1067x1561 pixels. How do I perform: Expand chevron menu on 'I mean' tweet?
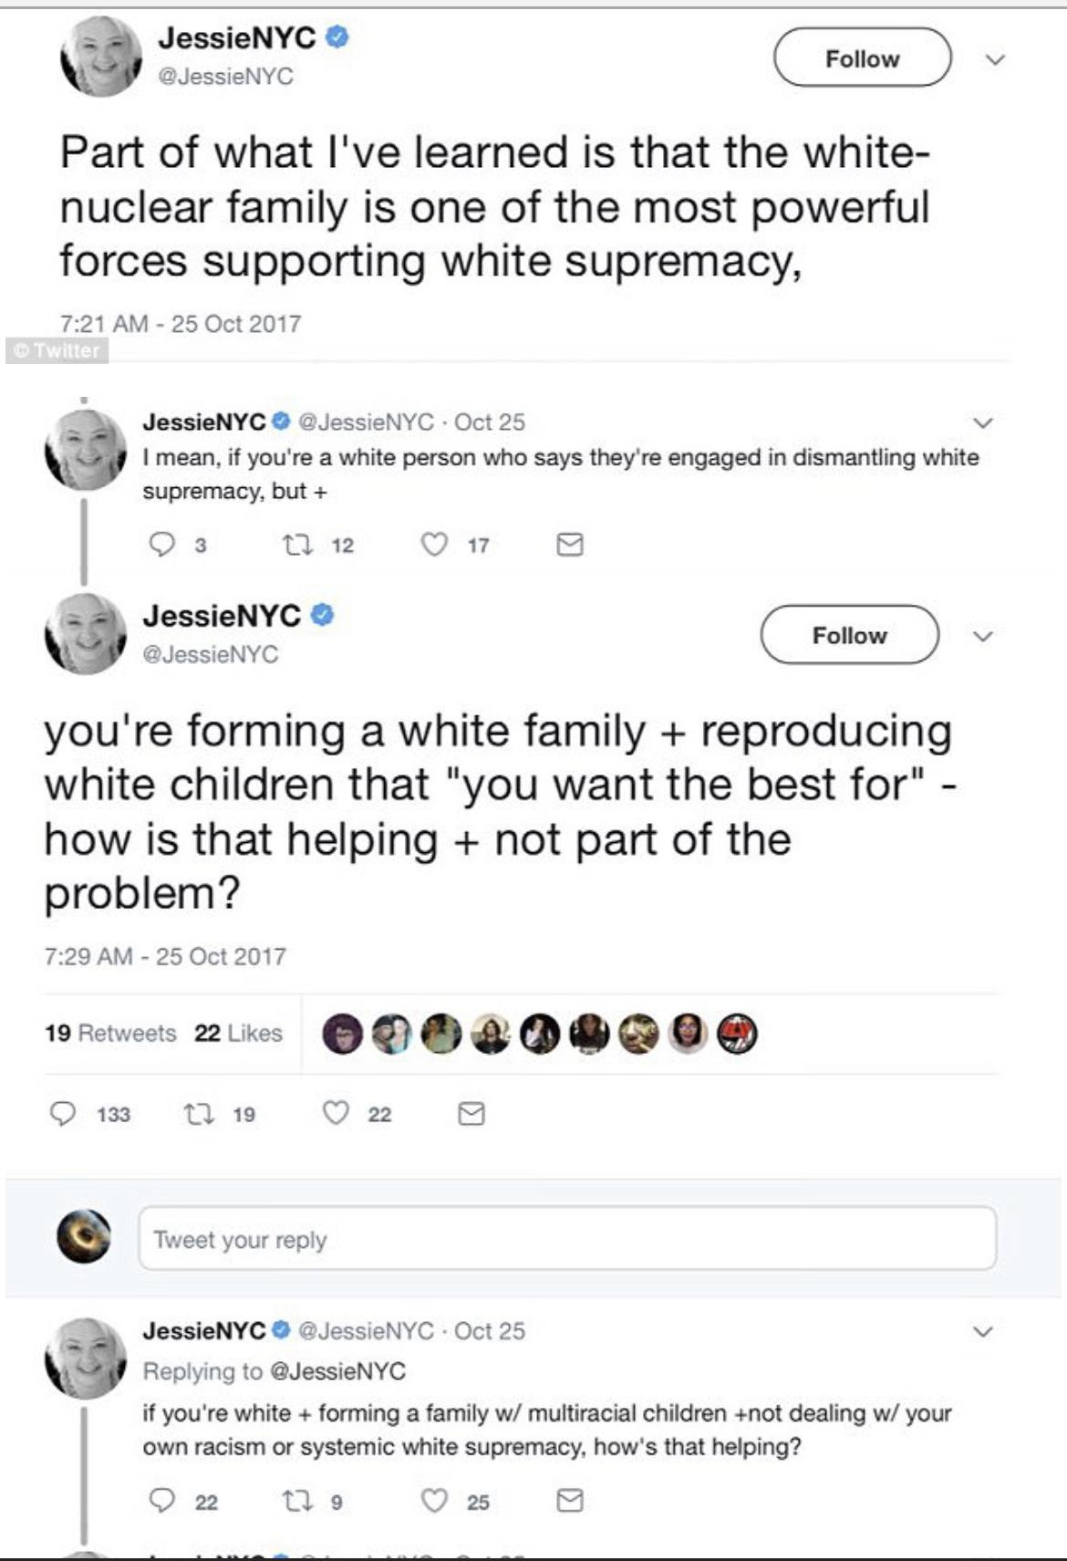pos(982,422)
